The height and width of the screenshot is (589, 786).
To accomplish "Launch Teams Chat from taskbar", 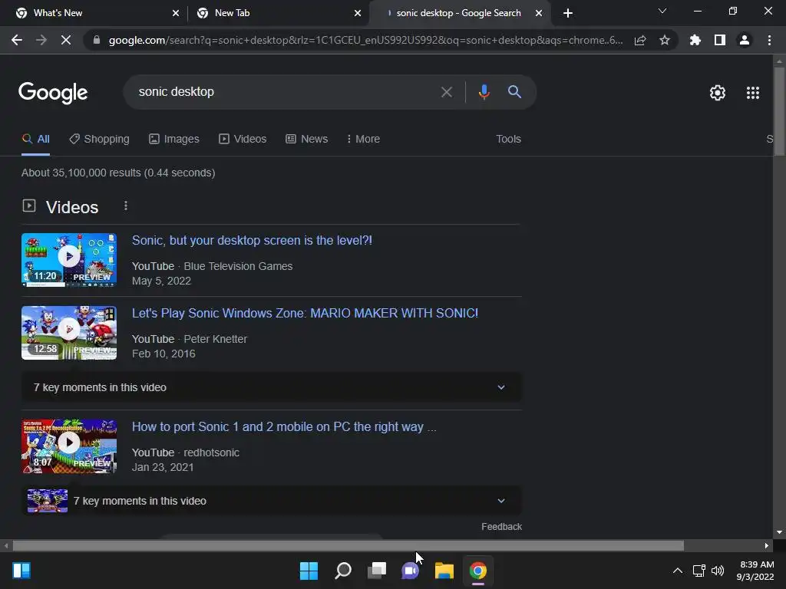I will [x=410, y=571].
